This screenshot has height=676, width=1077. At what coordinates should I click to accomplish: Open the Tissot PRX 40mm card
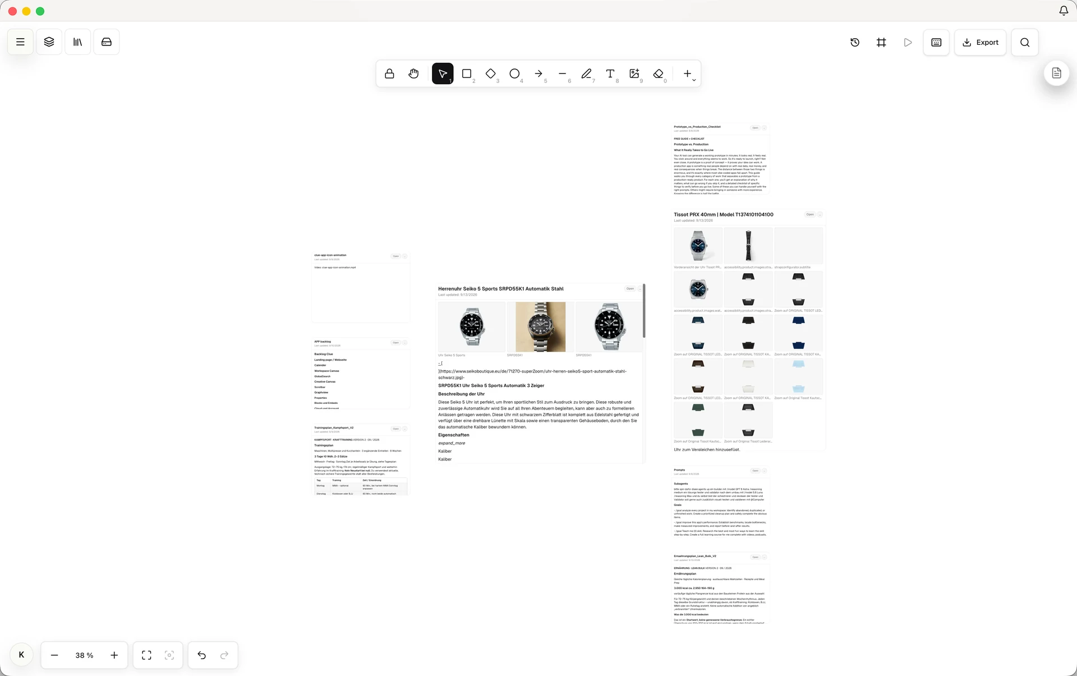coord(810,214)
